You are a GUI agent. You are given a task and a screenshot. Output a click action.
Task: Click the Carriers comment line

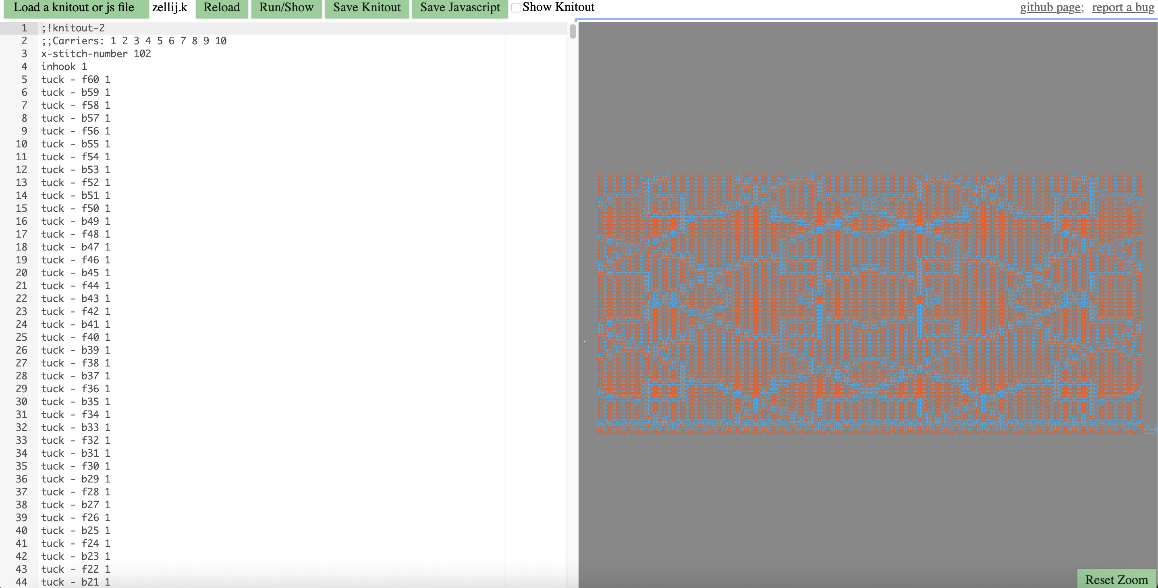[x=133, y=40]
